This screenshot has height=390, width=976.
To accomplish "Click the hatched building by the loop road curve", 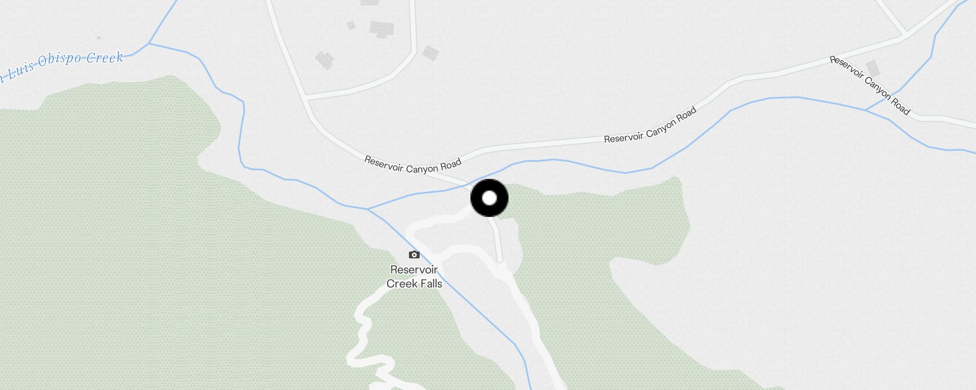I will (430, 53).
